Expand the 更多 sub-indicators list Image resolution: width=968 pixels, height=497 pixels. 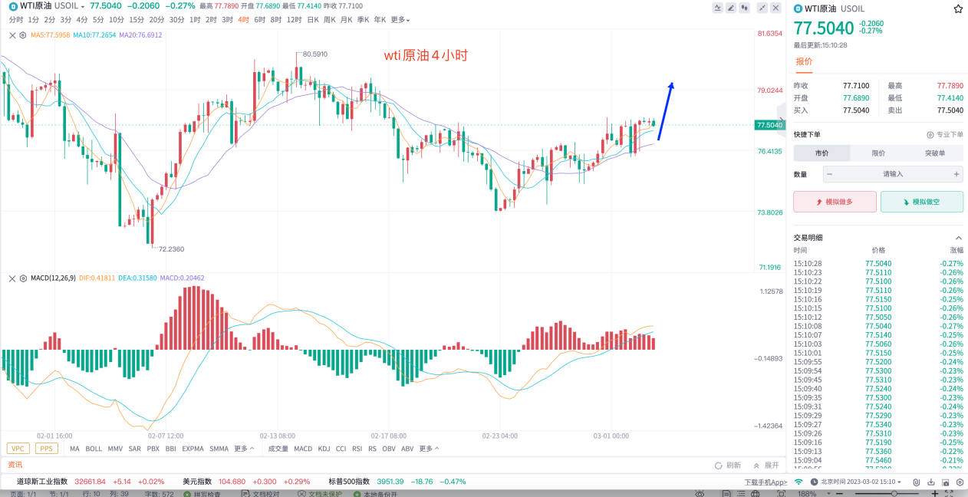click(x=429, y=449)
